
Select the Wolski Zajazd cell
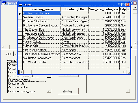[x=42, y=42]
